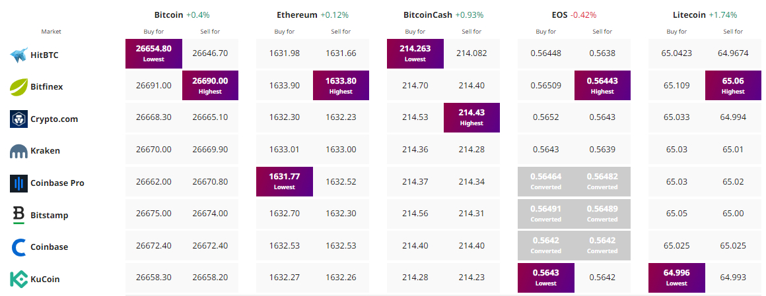Click the Bitfinex green leaf icon
The height and width of the screenshot is (296, 766).
[18, 86]
